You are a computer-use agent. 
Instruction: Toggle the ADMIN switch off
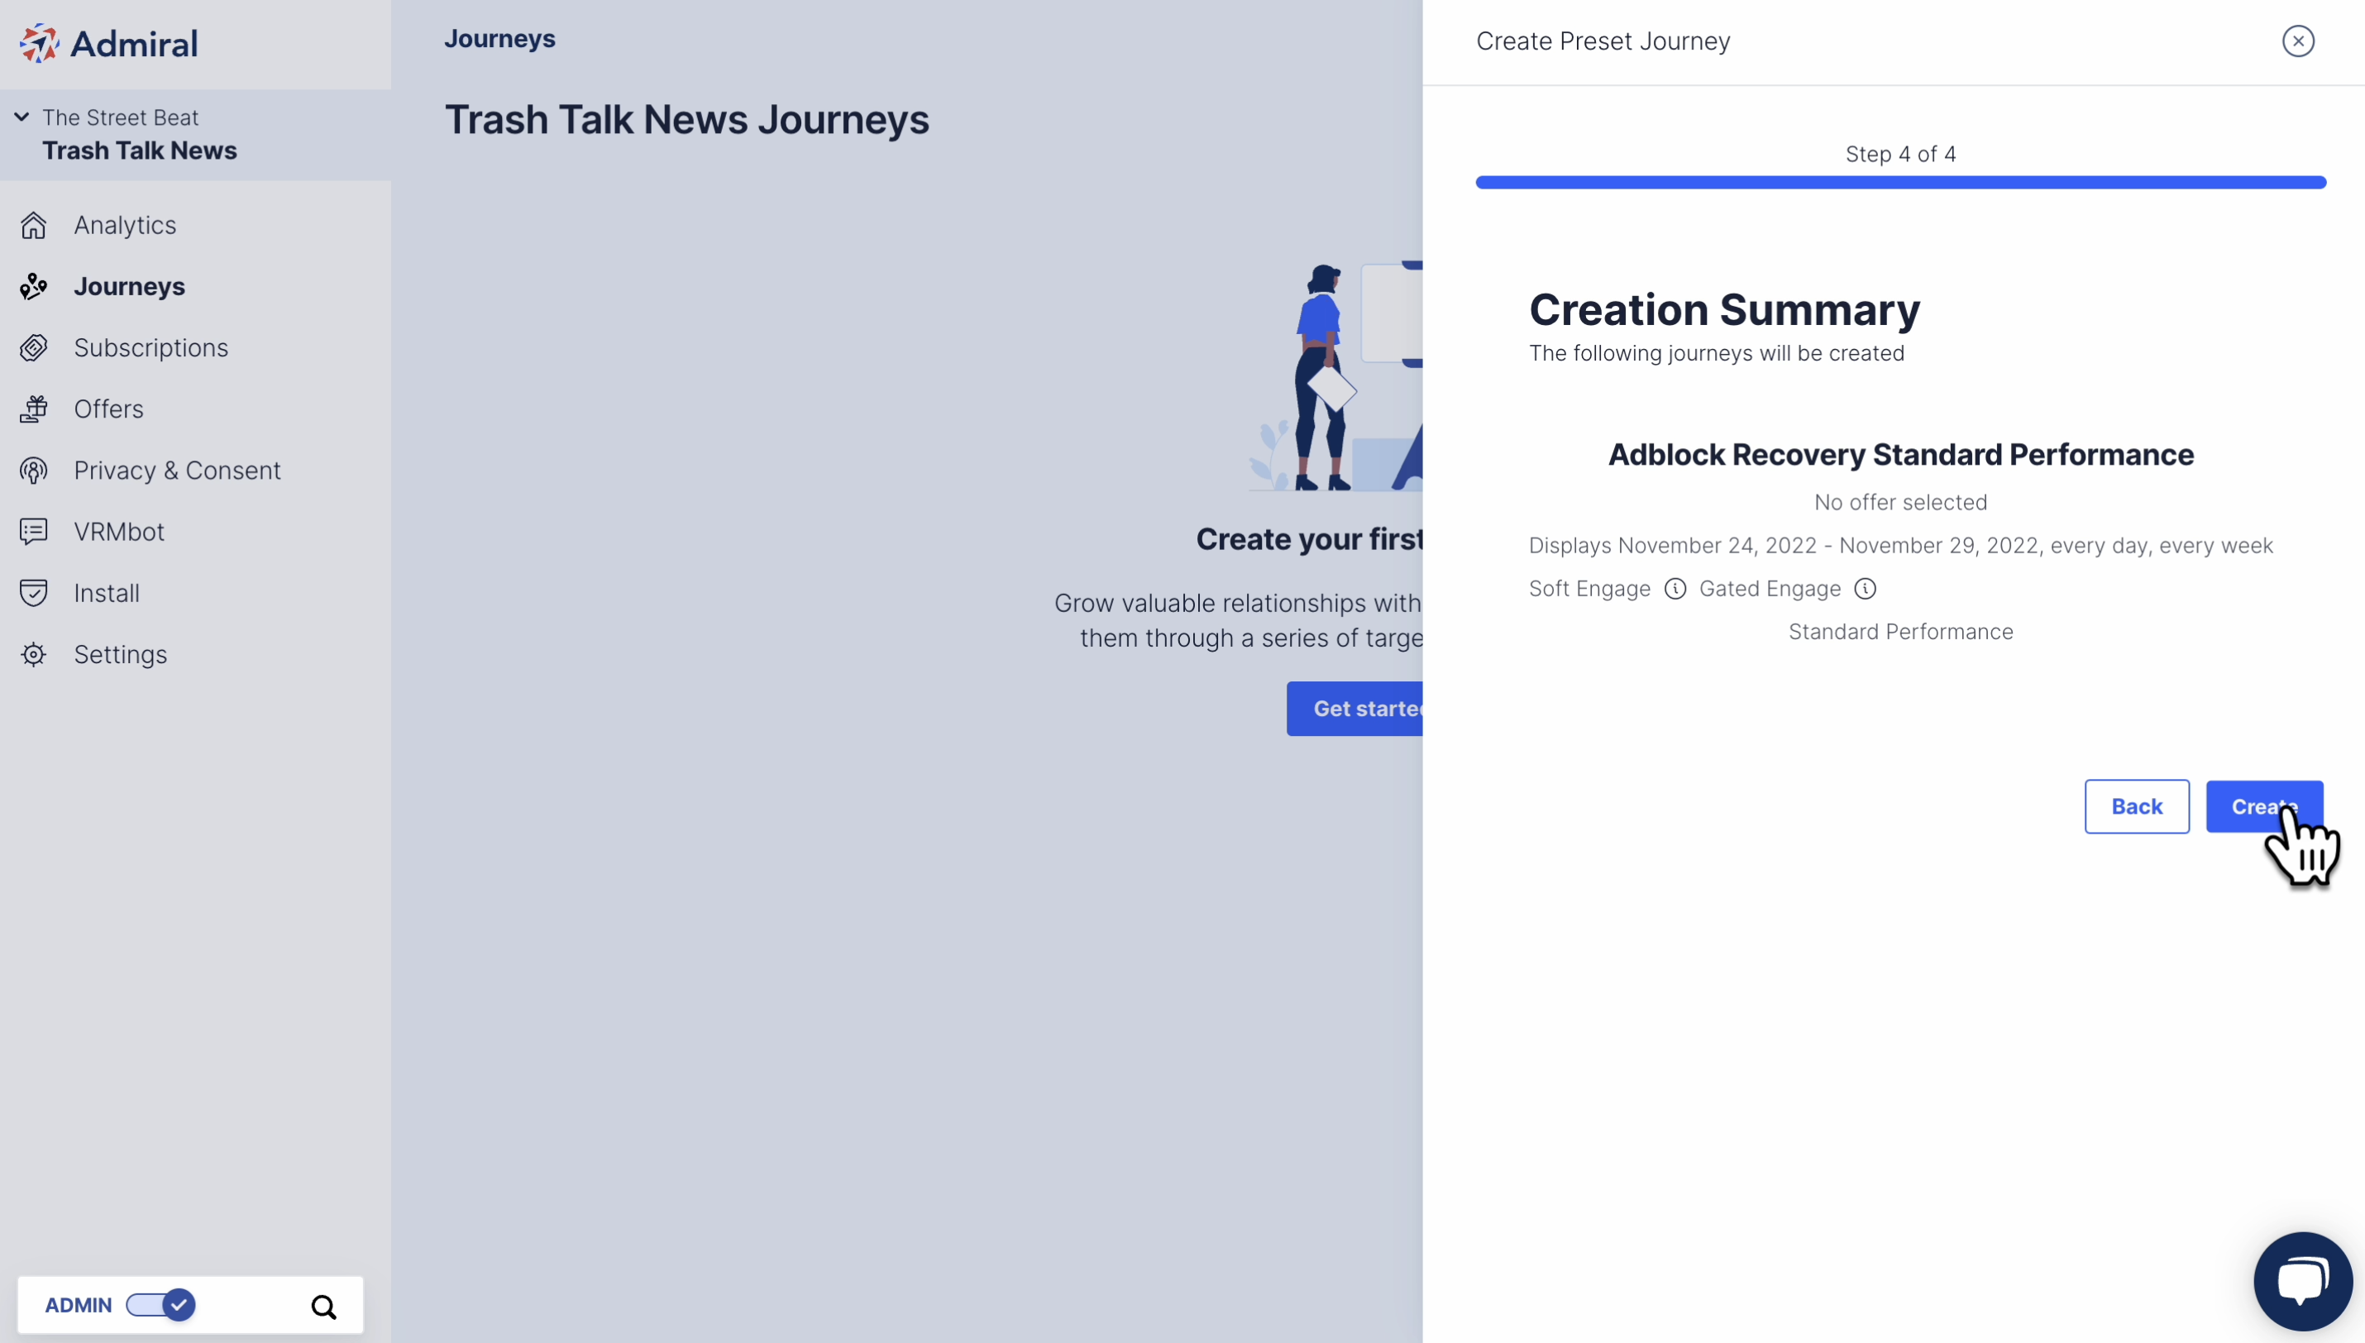click(x=161, y=1305)
